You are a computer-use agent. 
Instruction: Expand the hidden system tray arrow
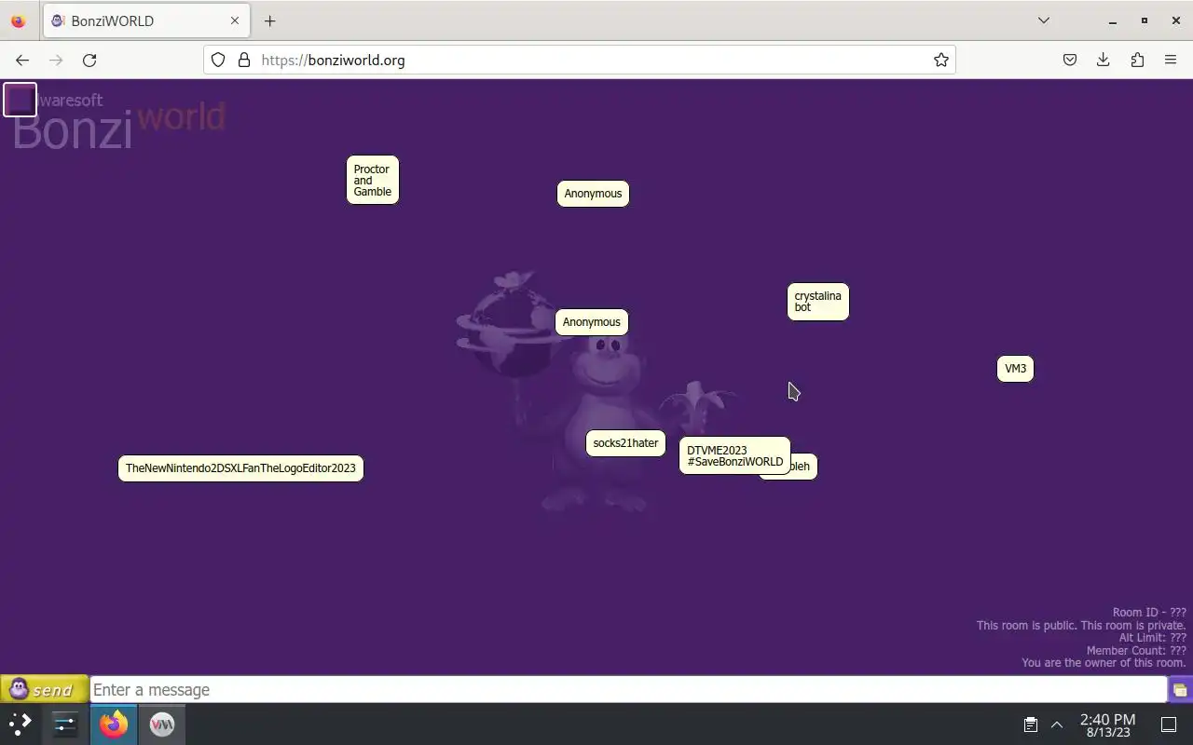pyautogui.click(x=1057, y=725)
